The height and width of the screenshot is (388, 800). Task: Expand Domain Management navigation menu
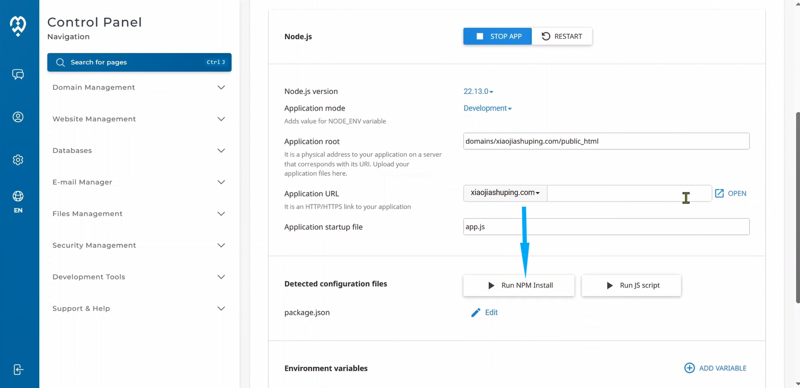pos(139,87)
